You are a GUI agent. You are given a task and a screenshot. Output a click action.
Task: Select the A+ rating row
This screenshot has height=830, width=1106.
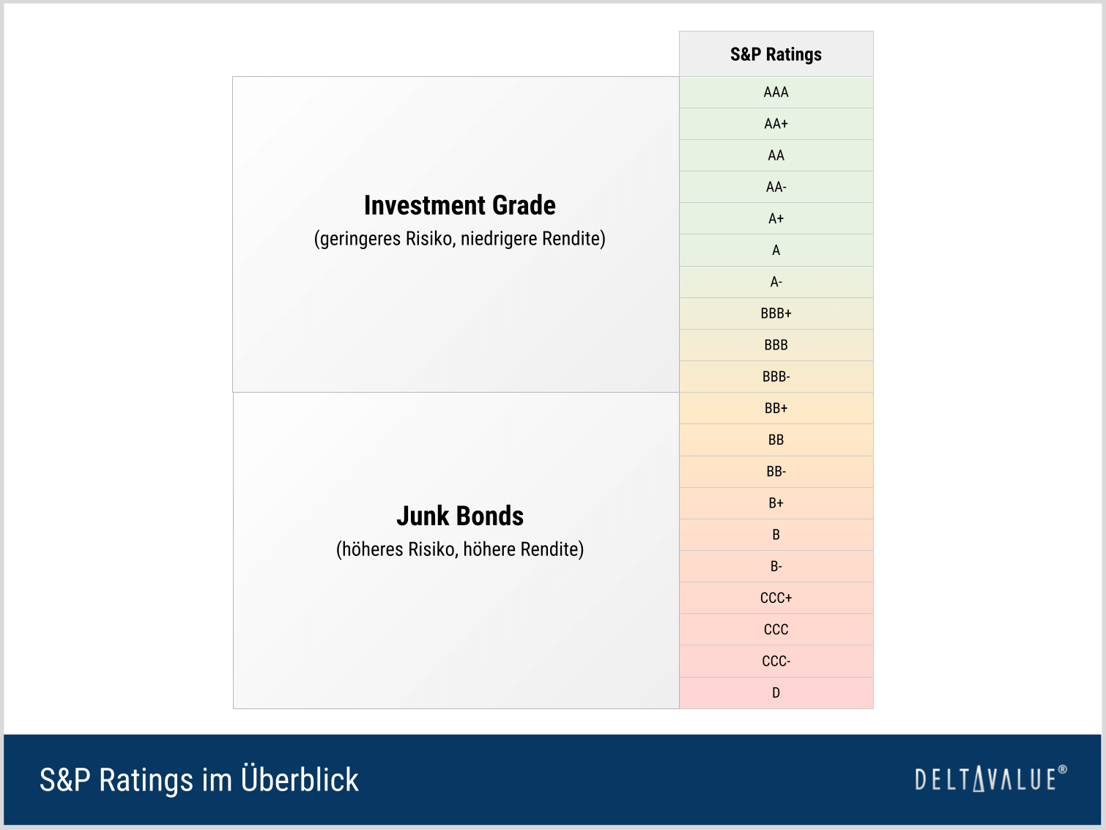776,218
